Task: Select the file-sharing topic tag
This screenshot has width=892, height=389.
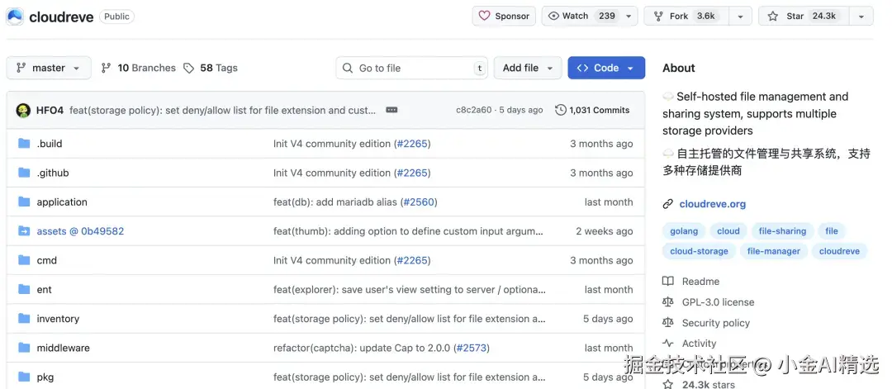Action: click(x=782, y=231)
